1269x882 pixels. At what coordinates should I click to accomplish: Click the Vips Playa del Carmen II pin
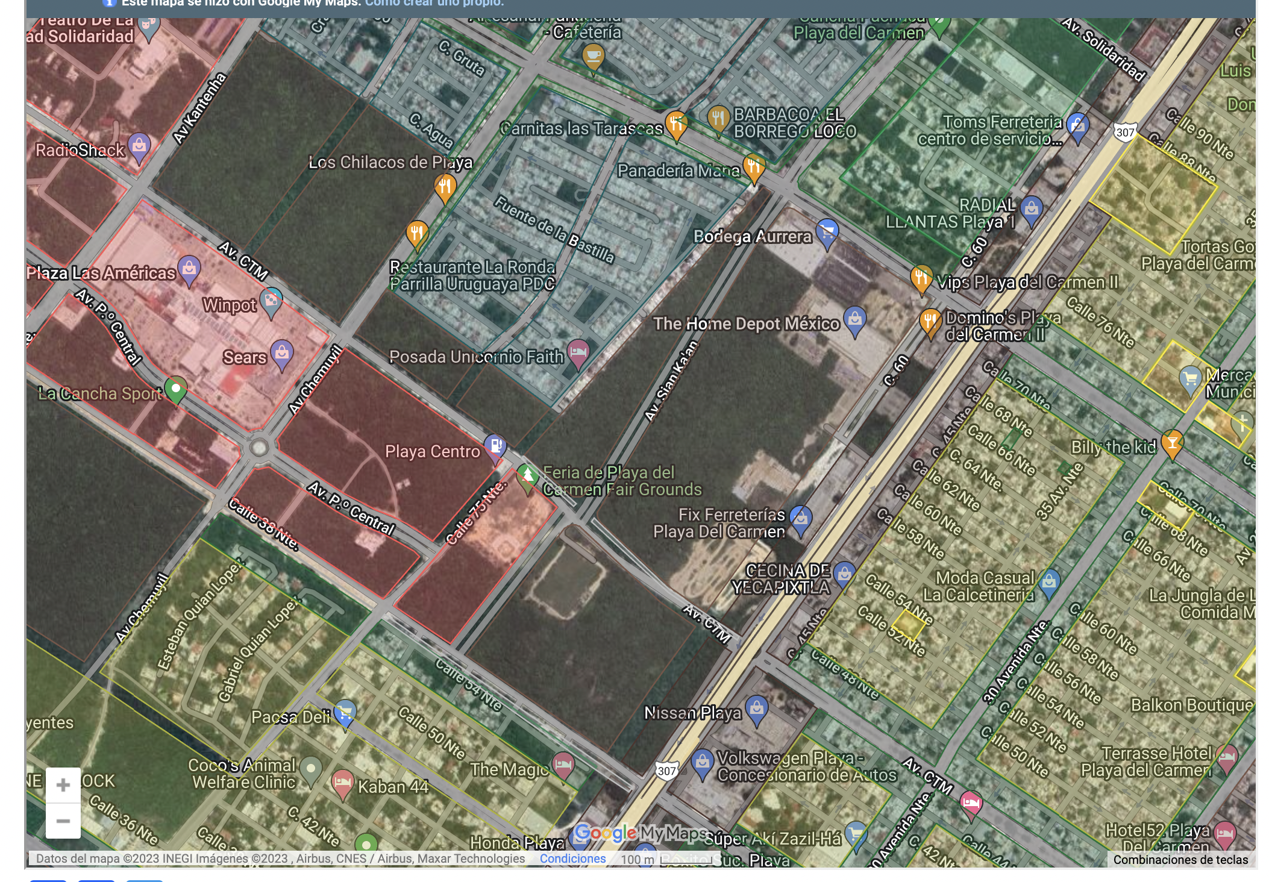pos(921,278)
